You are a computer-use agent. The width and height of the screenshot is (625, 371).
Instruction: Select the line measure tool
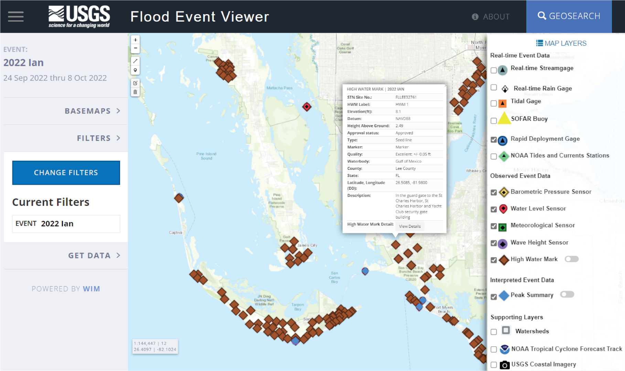pyautogui.click(x=136, y=61)
